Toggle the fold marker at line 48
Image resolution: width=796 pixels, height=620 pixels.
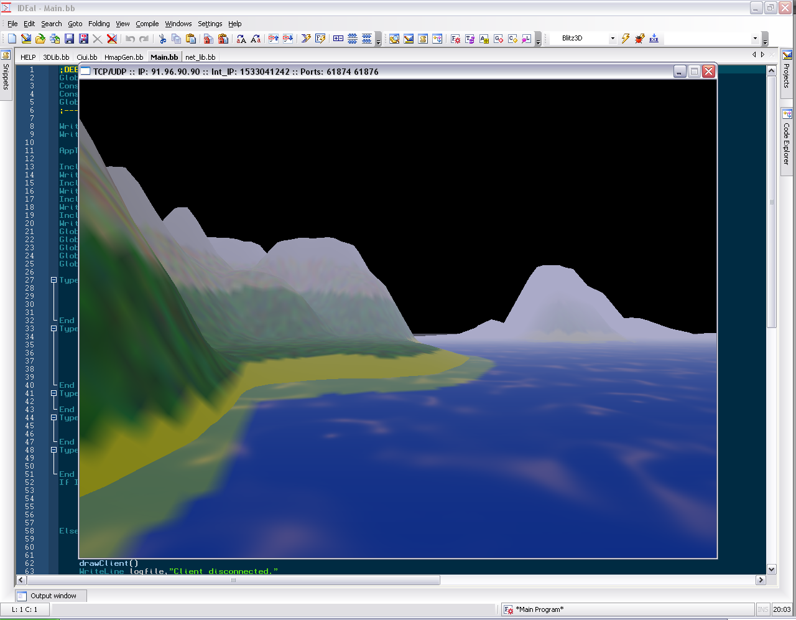click(53, 450)
